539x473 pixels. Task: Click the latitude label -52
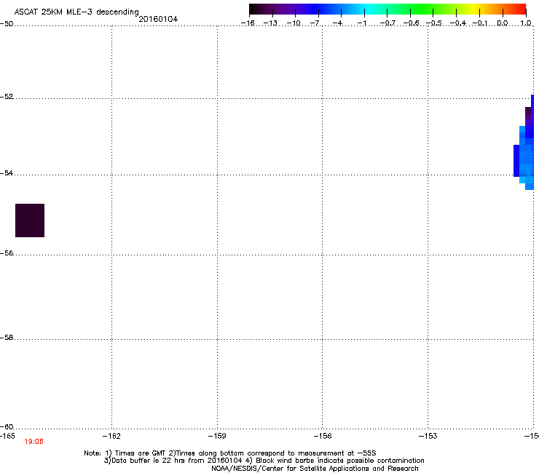(7, 97)
